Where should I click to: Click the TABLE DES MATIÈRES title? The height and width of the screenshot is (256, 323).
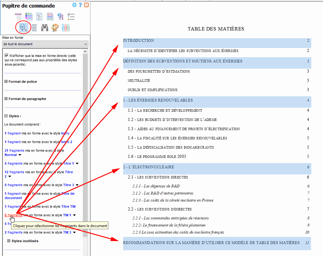(216, 29)
